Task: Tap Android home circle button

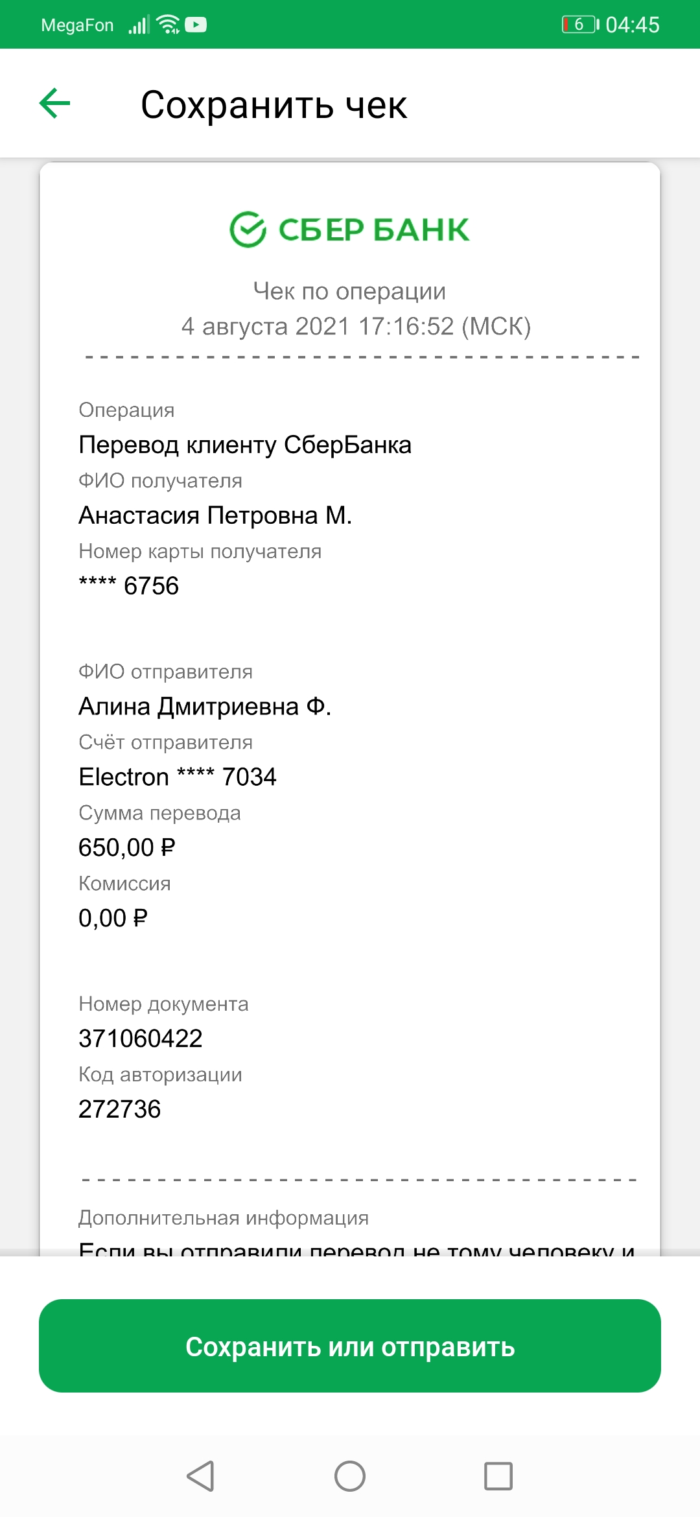Action: (x=350, y=1476)
